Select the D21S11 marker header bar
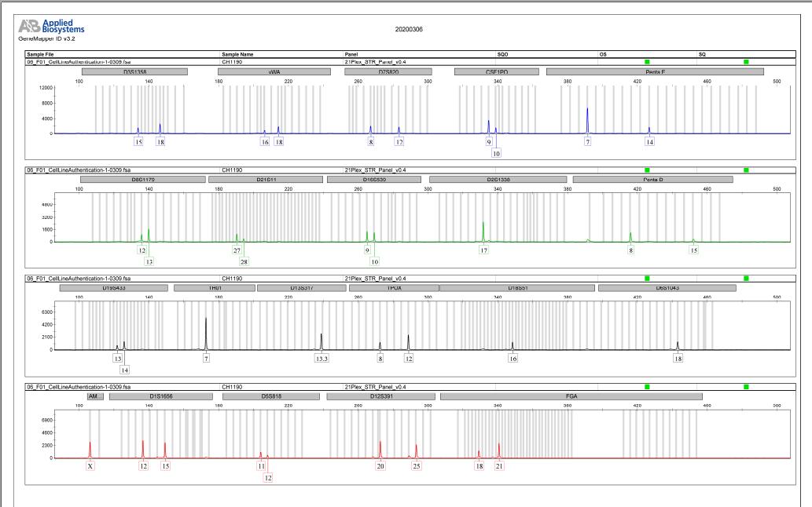The image size is (812, 507). [266, 180]
